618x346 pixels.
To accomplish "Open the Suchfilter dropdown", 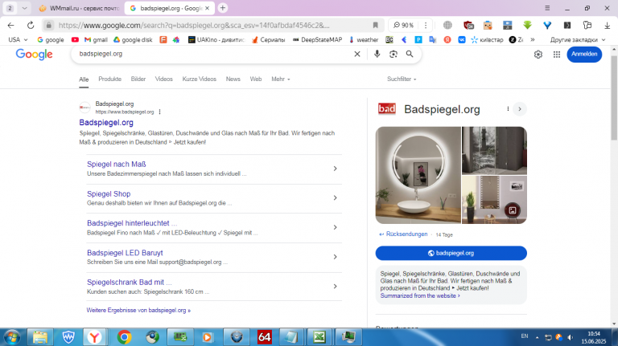I will tap(402, 79).
